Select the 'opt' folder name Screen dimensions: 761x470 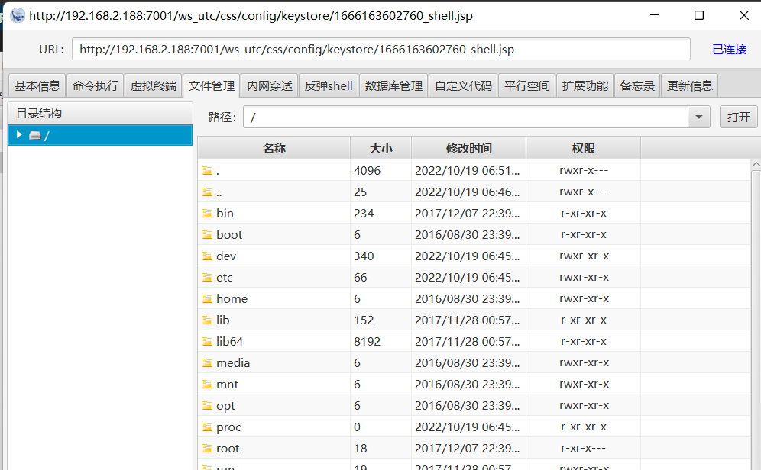(x=225, y=406)
